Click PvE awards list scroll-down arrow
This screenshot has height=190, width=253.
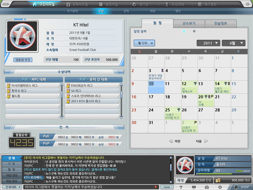point(62,117)
